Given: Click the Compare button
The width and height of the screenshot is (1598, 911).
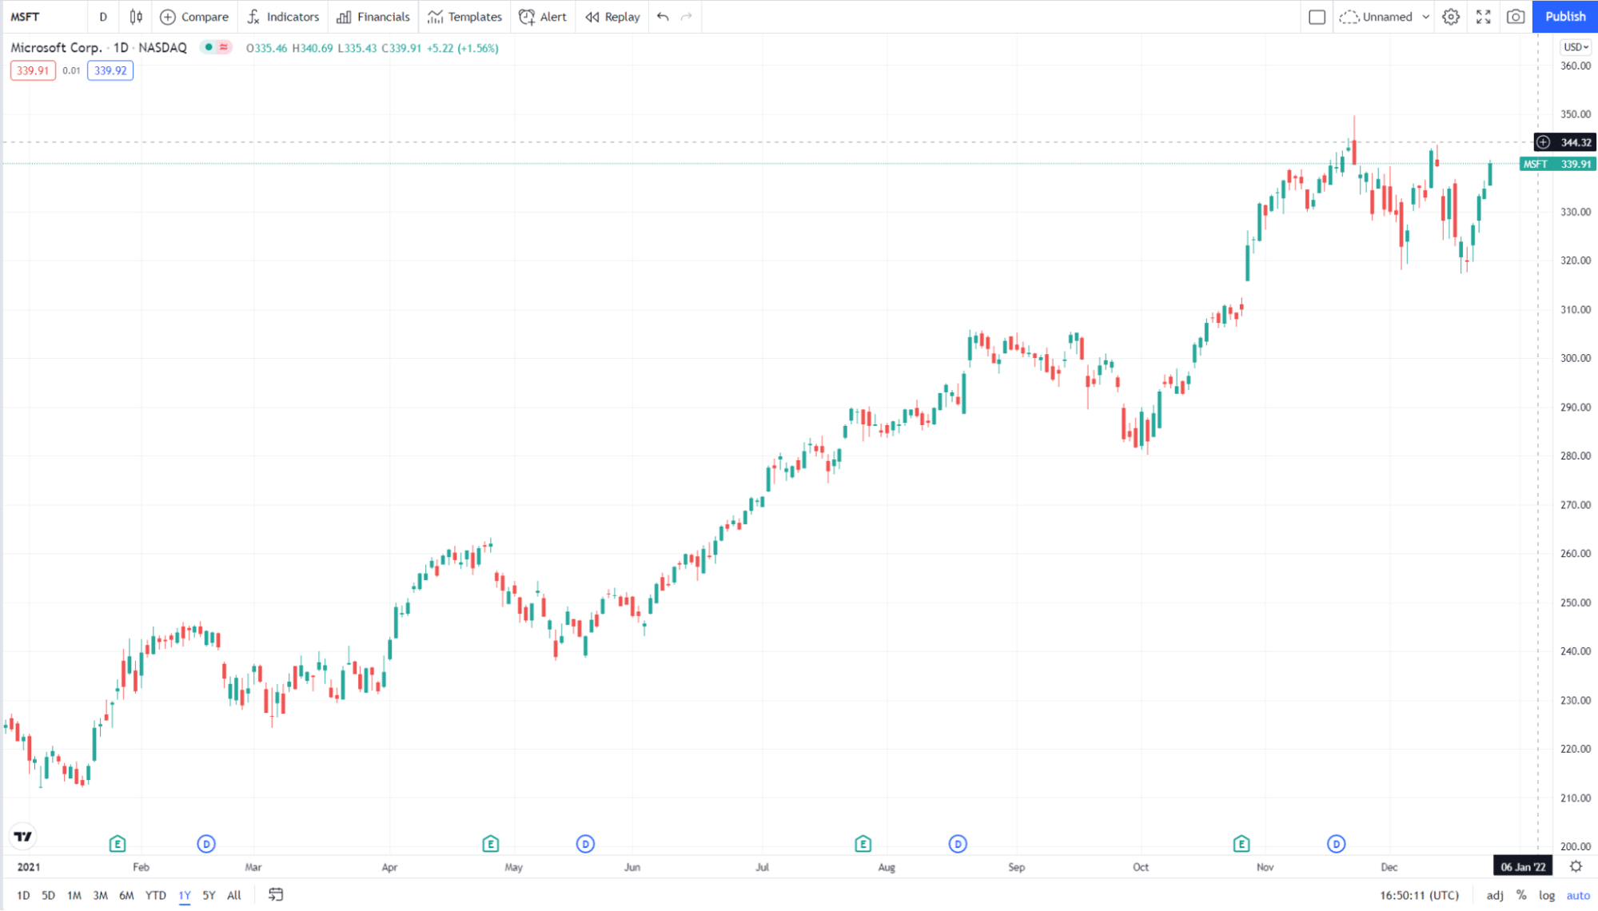Looking at the screenshot, I should coord(194,17).
